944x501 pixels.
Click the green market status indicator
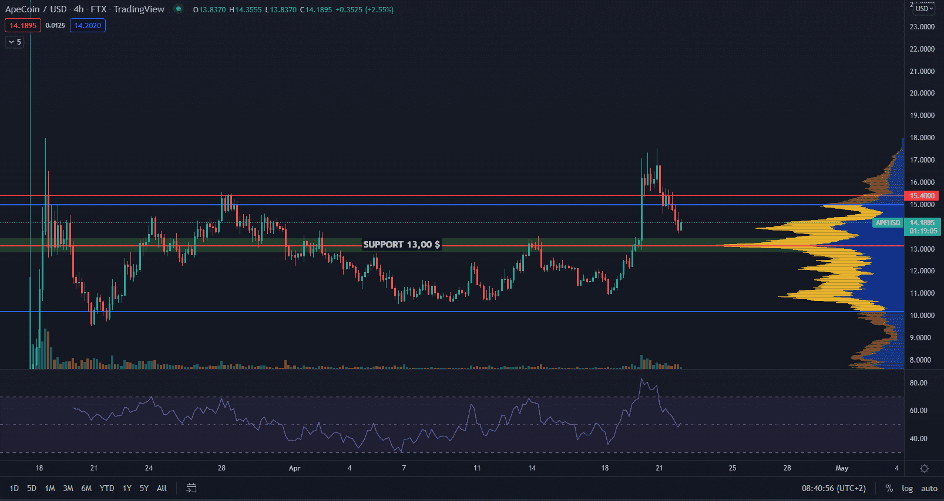[x=179, y=9]
